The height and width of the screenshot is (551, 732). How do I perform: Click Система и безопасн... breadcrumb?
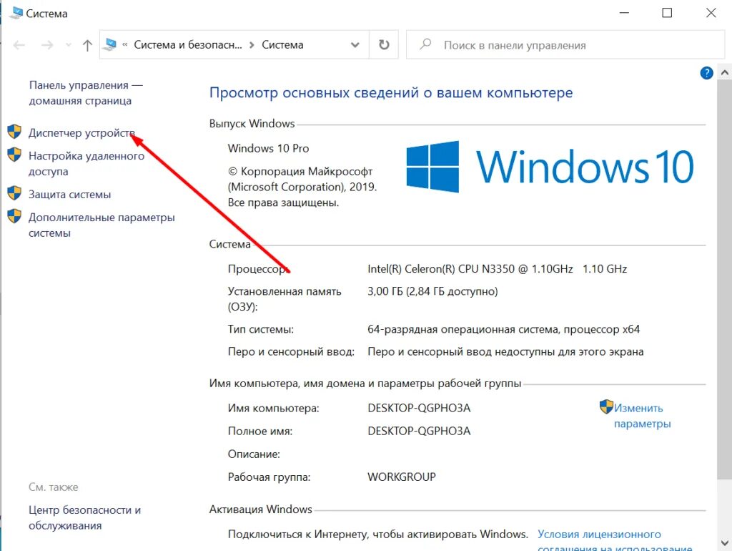pos(188,45)
